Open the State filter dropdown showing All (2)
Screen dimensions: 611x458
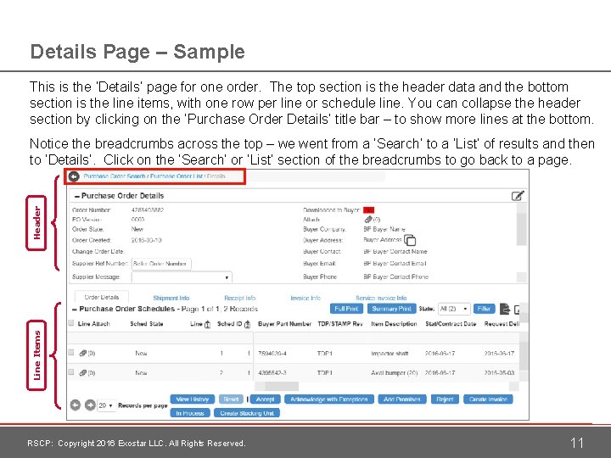(x=454, y=309)
